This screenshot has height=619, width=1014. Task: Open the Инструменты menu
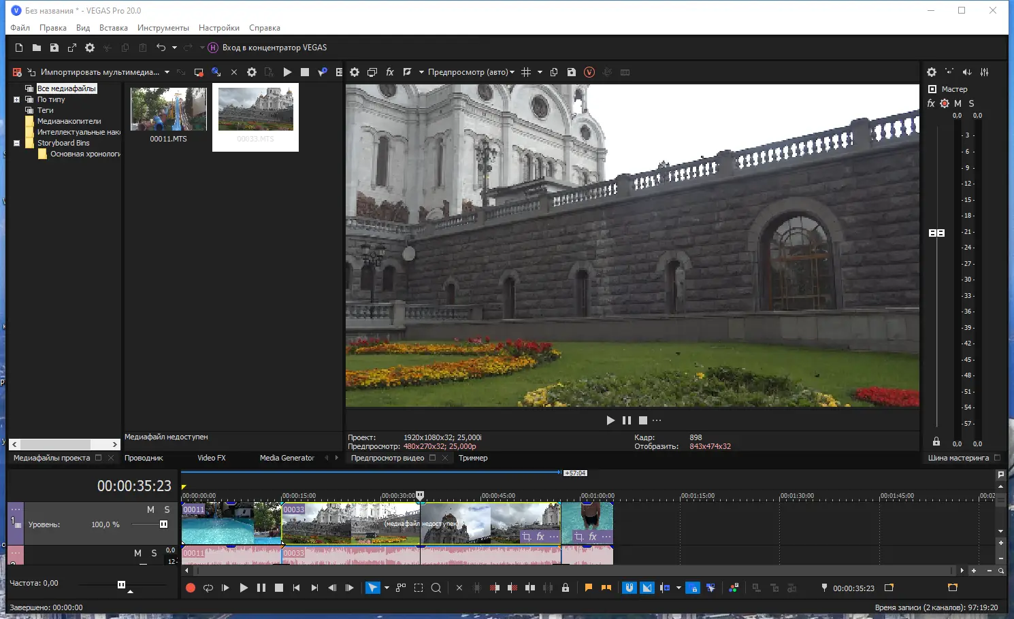coord(163,28)
